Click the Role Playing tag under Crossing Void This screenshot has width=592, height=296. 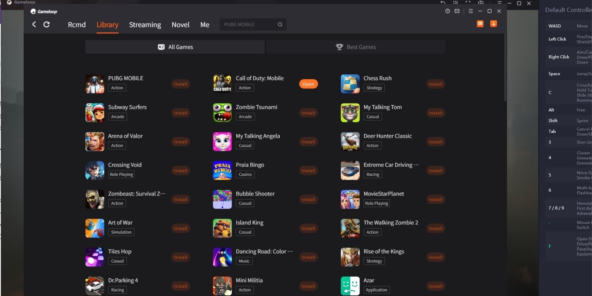121,174
